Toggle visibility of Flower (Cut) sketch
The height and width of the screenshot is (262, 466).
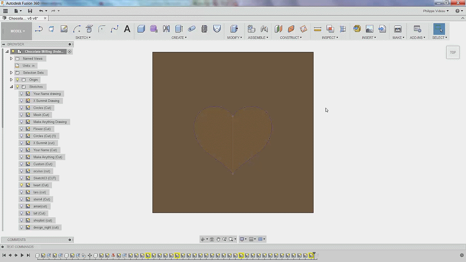click(21, 129)
